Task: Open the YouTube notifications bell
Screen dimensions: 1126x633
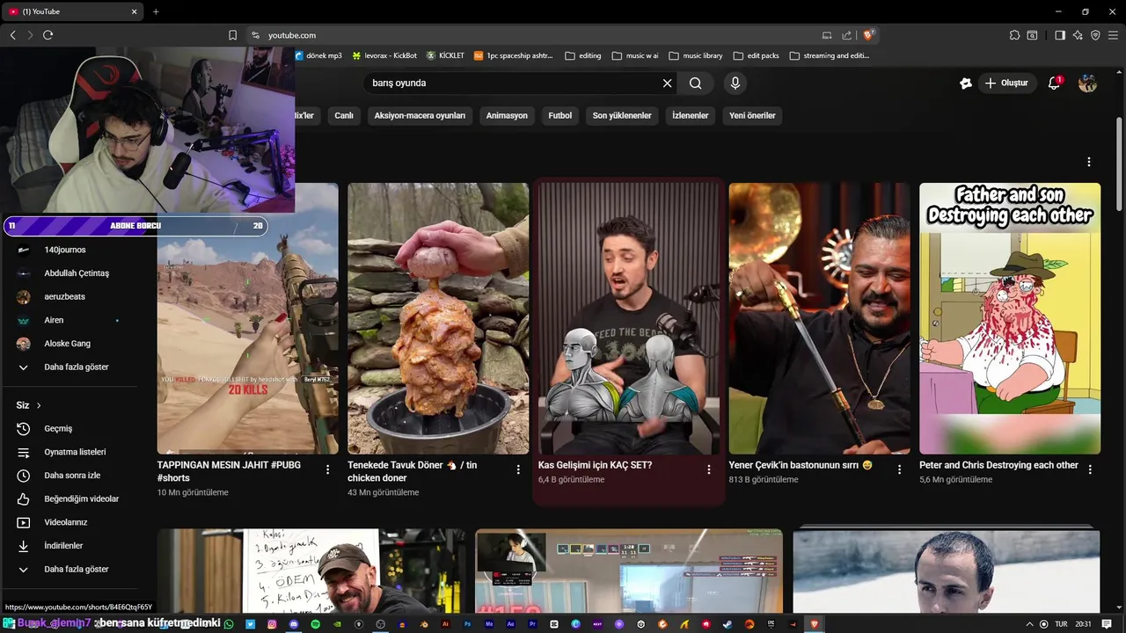Action: pos(1054,83)
